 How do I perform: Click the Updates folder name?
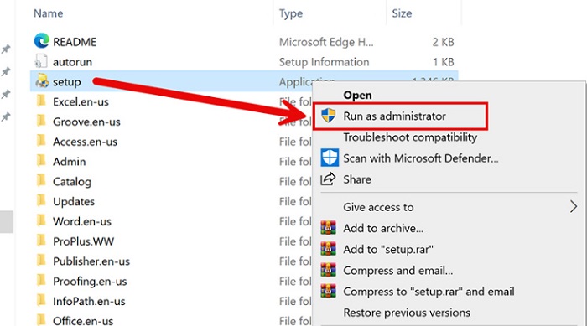tap(74, 201)
